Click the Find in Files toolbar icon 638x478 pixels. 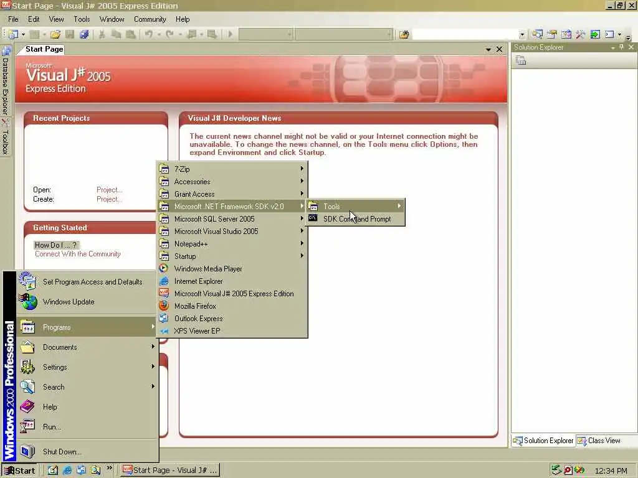(x=404, y=35)
